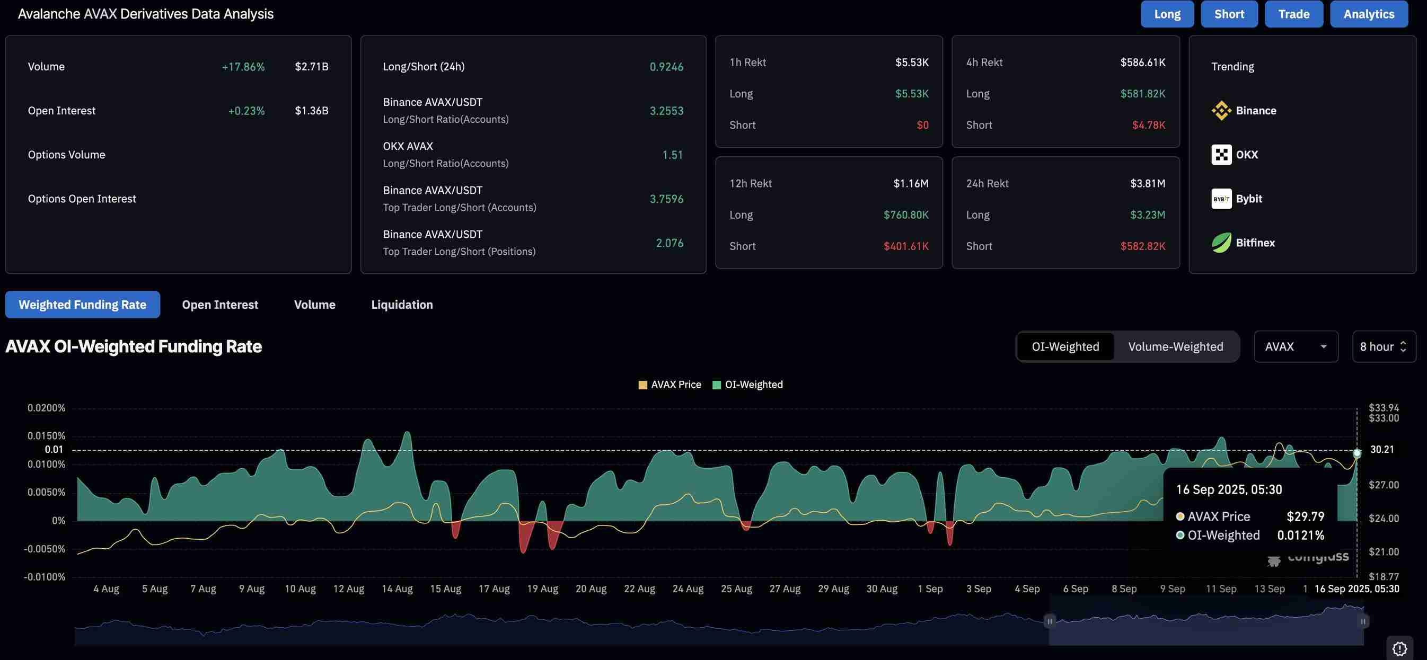Click the Short button at top
The image size is (1427, 660).
click(x=1229, y=14)
